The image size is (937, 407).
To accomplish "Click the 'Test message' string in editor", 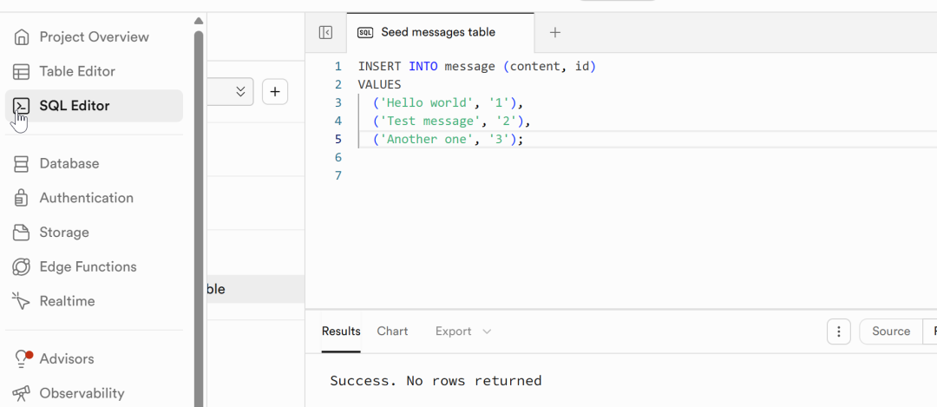I will pyautogui.click(x=430, y=121).
